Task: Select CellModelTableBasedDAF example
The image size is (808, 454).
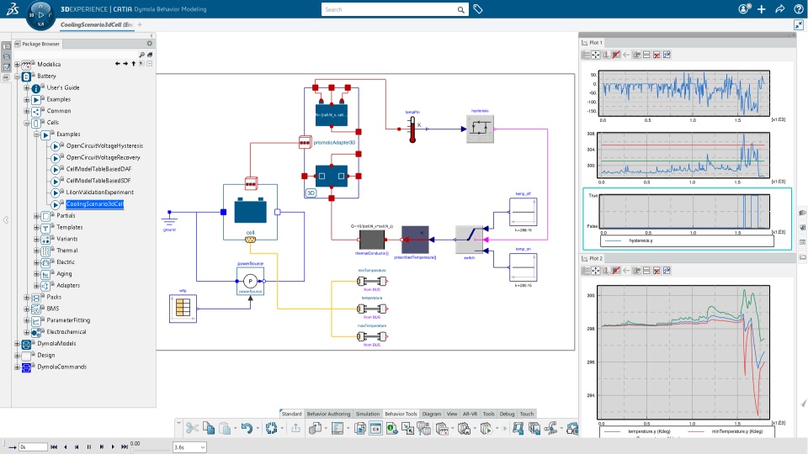Action: click(x=99, y=169)
